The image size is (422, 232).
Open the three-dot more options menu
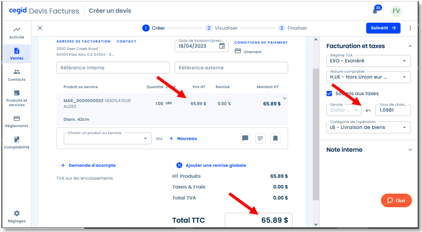click(410, 28)
